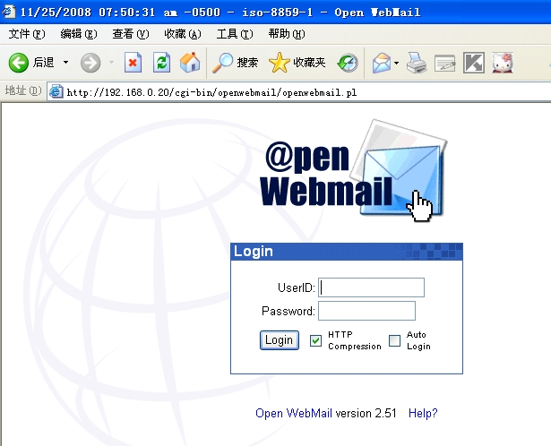Screen dimensions: 551x446
Task: Refresh the page with green arrows icon
Action: coord(161,63)
